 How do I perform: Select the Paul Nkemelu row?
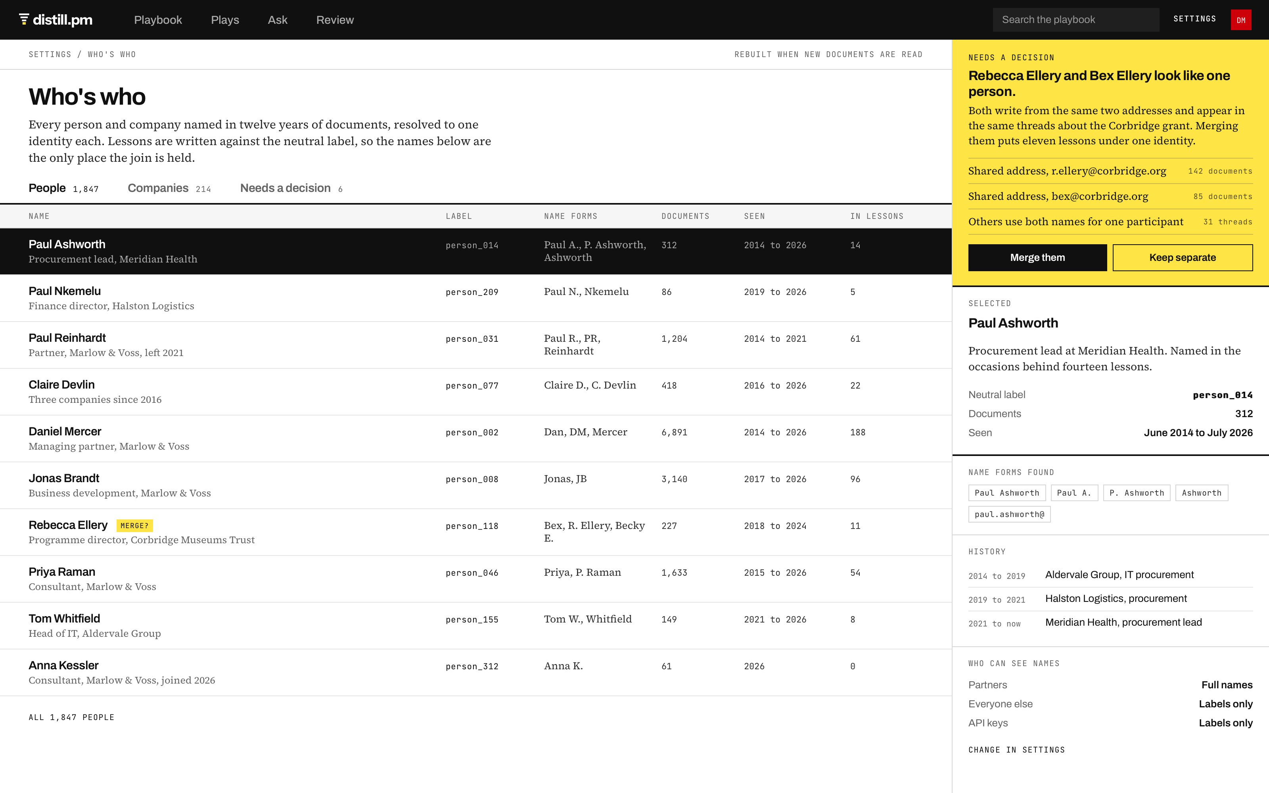tap(475, 298)
